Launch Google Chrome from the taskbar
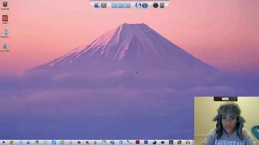The image size is (259, 145). point(12,142)
